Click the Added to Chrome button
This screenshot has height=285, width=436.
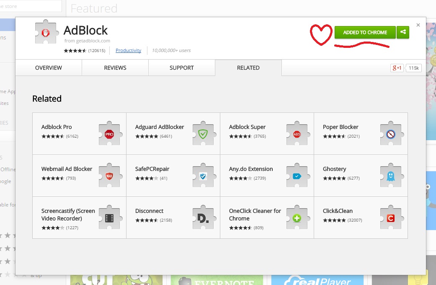tap(365, 32)
